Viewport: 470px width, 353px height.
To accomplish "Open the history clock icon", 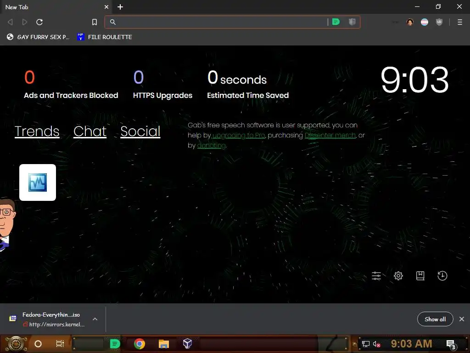I will [x=442, y=276].
